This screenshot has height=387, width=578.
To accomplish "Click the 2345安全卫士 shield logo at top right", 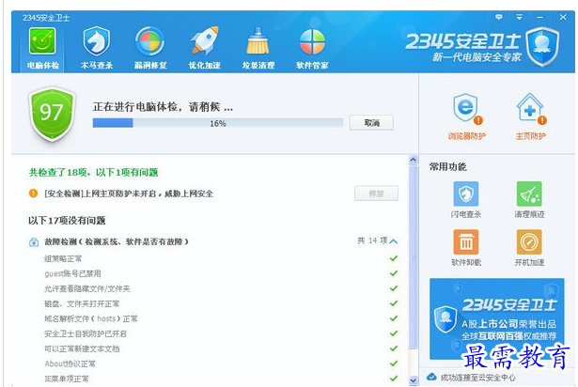I will coord(542,46).
